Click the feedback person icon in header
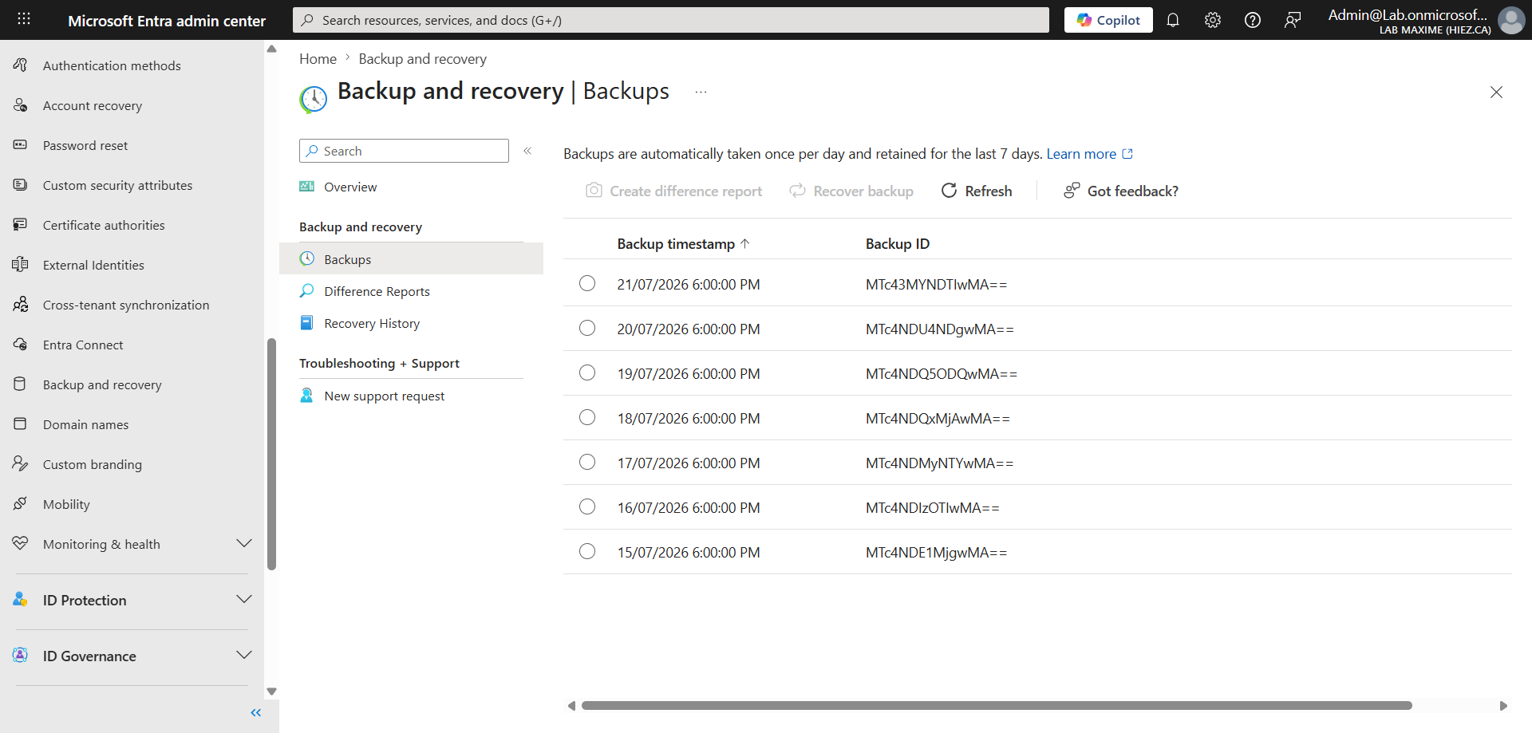The width and height of the screenshot is (1532, 733). pos(1292,20)
